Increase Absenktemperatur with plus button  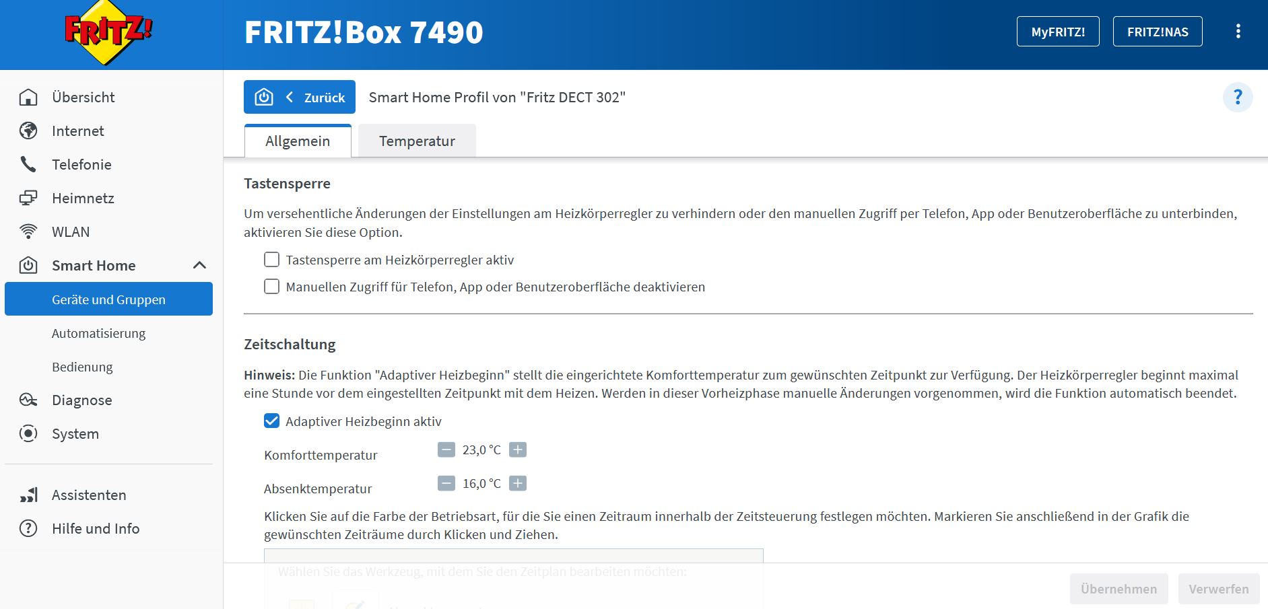pyautogui.click(x=518, y=483)
